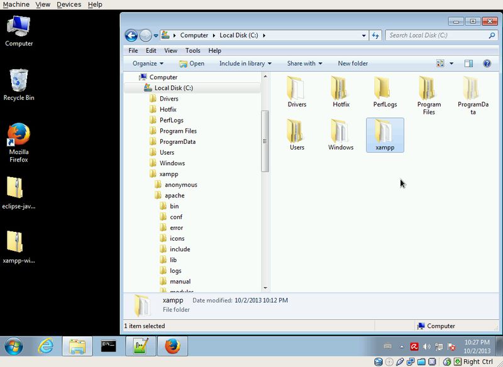Open the Tools menu
Screen dimensions: 503x367
pyautogui.click(x=192, y=50)
